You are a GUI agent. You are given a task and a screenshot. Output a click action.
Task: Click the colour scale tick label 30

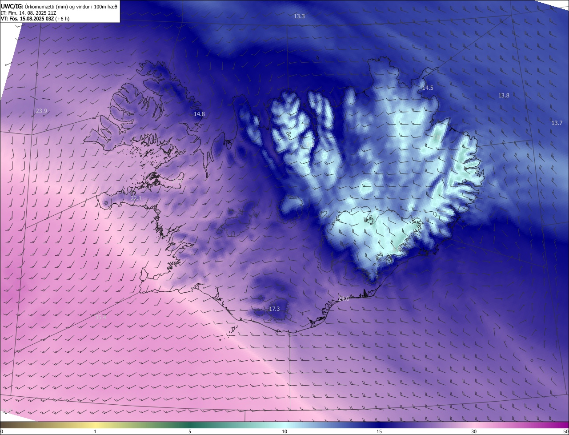[x=474, y=431]
